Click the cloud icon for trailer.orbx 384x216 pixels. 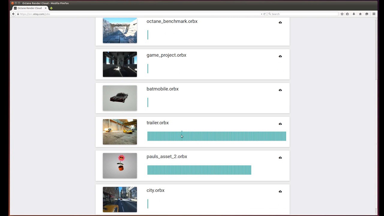coord(280,124)
